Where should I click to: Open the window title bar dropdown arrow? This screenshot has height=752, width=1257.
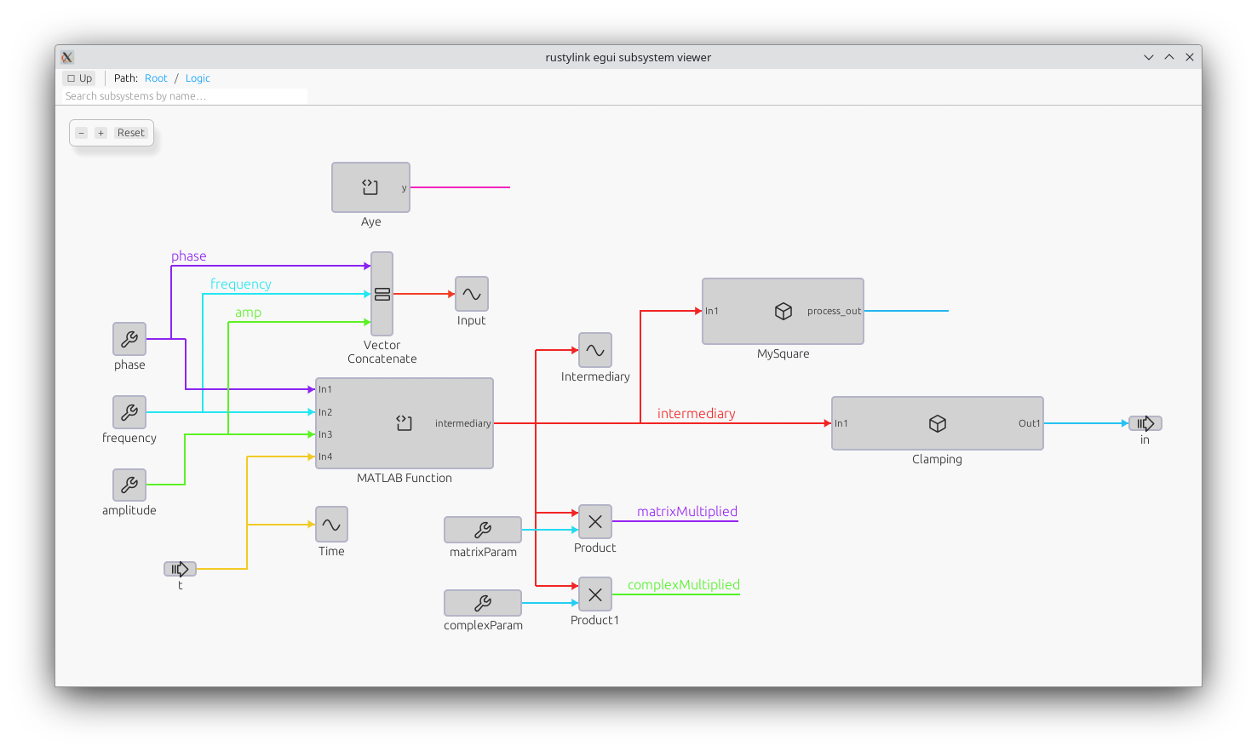pyautogui.click(x=1148, y=57)
